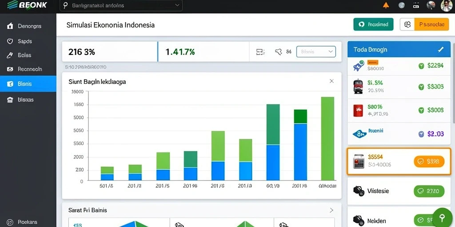Click the green Fmodinad button
This screenshot has width=455, height=227.
pyautogui.click(x=373, y=25)
